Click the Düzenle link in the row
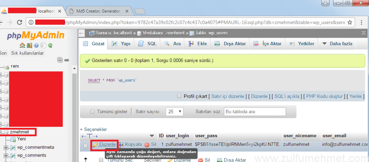 pyautogui.click(x=107, y=144)
